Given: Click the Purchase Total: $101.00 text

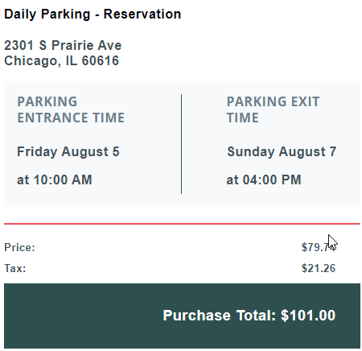Looking at the screenshot, I should tap(249, 316).
